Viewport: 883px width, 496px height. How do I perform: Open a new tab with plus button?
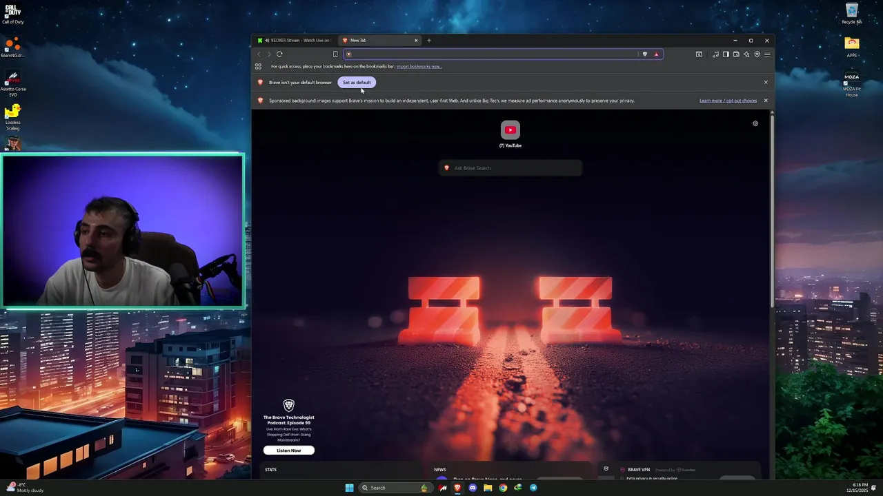pos(428,40)
